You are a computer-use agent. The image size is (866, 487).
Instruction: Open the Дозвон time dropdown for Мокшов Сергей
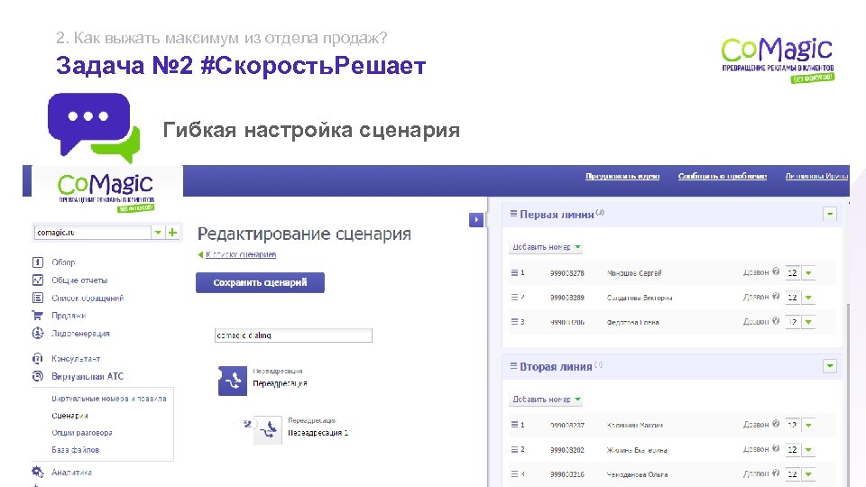pos(808,272)
